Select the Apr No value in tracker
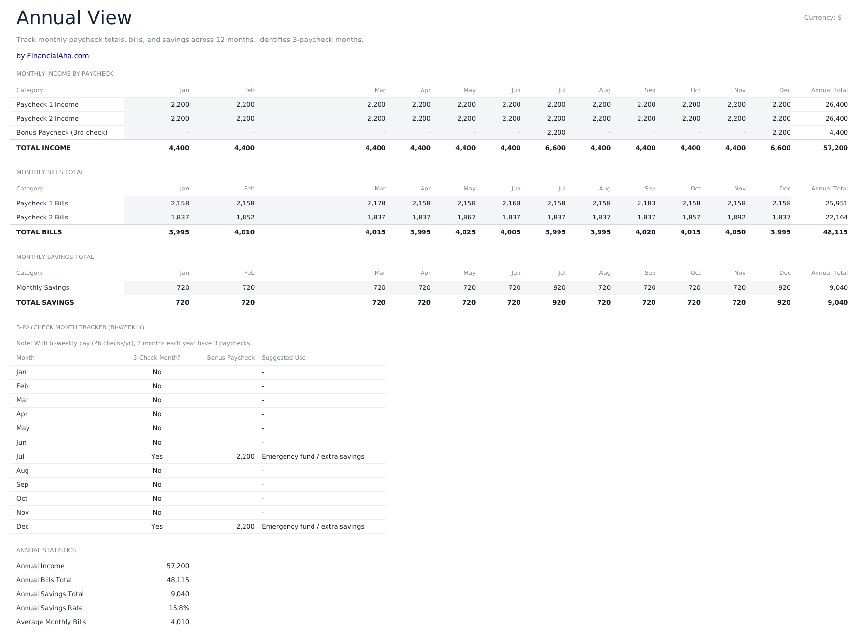858x639 pixels. [157, 414]
